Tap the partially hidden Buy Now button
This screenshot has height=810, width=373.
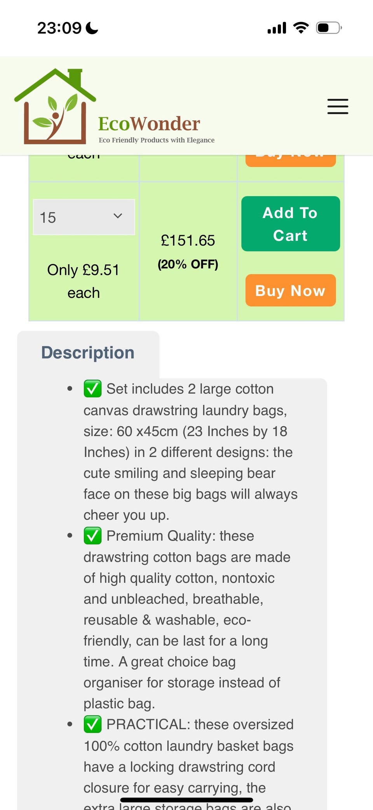pos(290,160)
